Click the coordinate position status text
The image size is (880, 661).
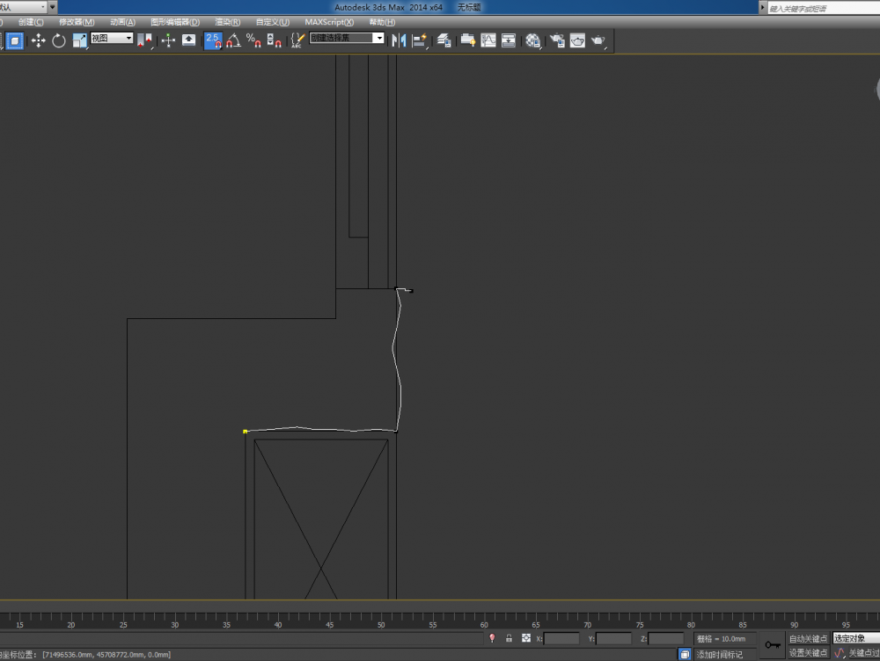pos(85,655)
